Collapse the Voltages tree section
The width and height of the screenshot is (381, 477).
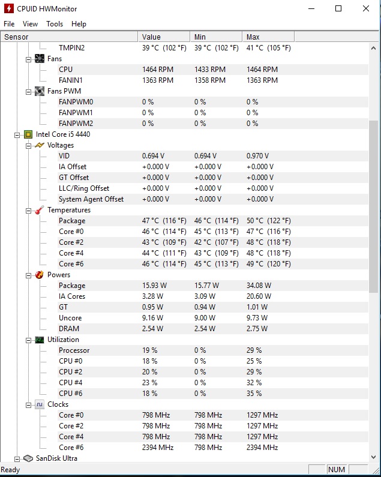(x=28, y=145)
